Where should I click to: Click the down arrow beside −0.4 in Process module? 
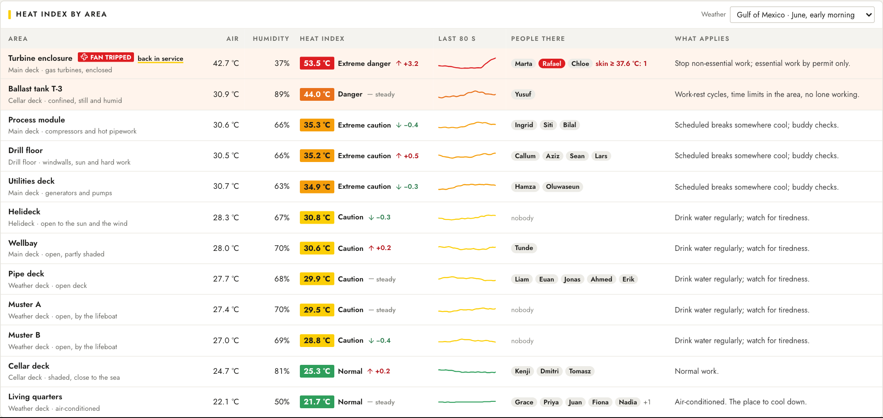click(399, 125)
